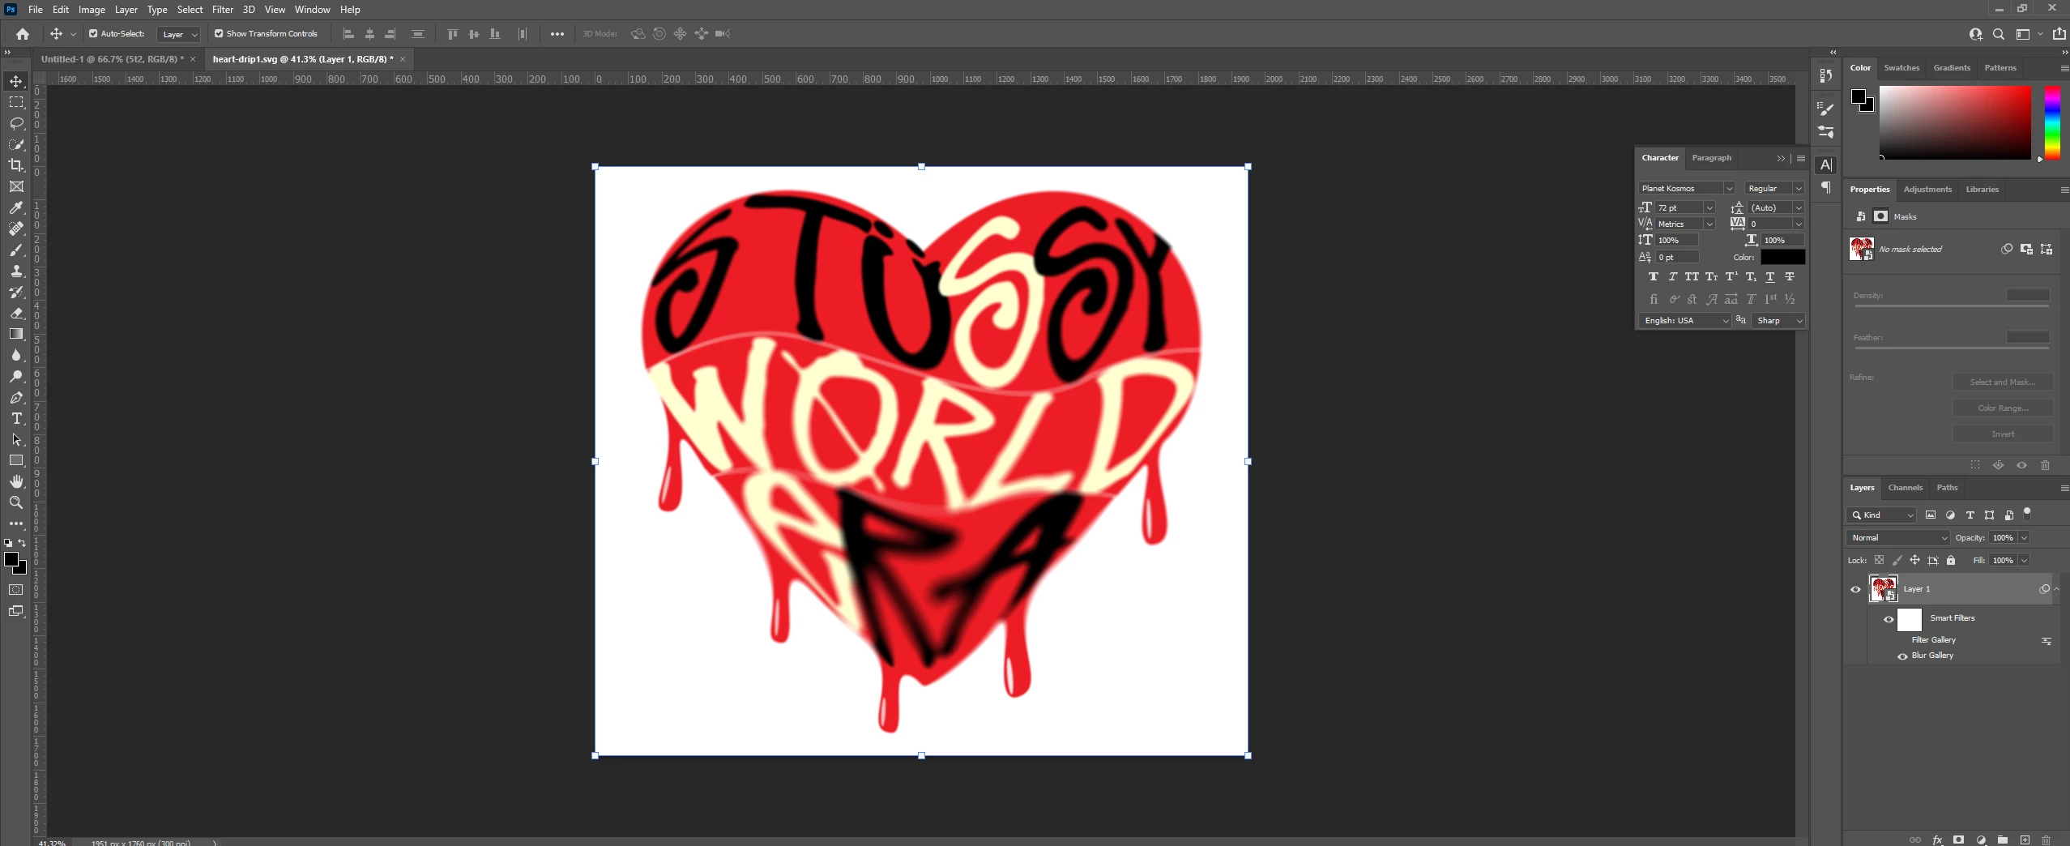Toggle Underline in Character panel
This screenshot has width=2070, height=846.
coord(1770,277)
